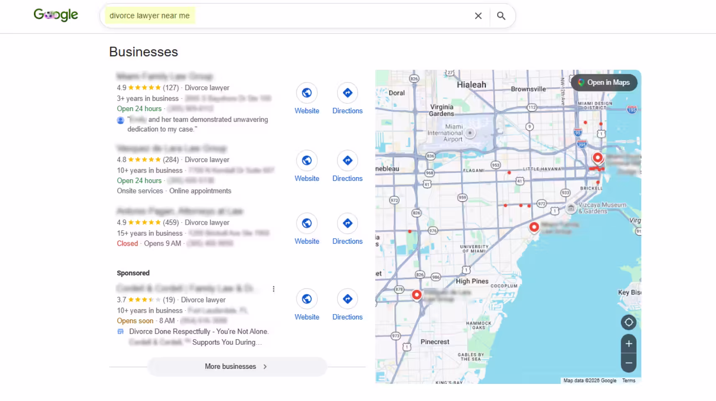Zoom in the map with plus
Viewport: 716px width, 401px height.
click(x=629, y=344)
